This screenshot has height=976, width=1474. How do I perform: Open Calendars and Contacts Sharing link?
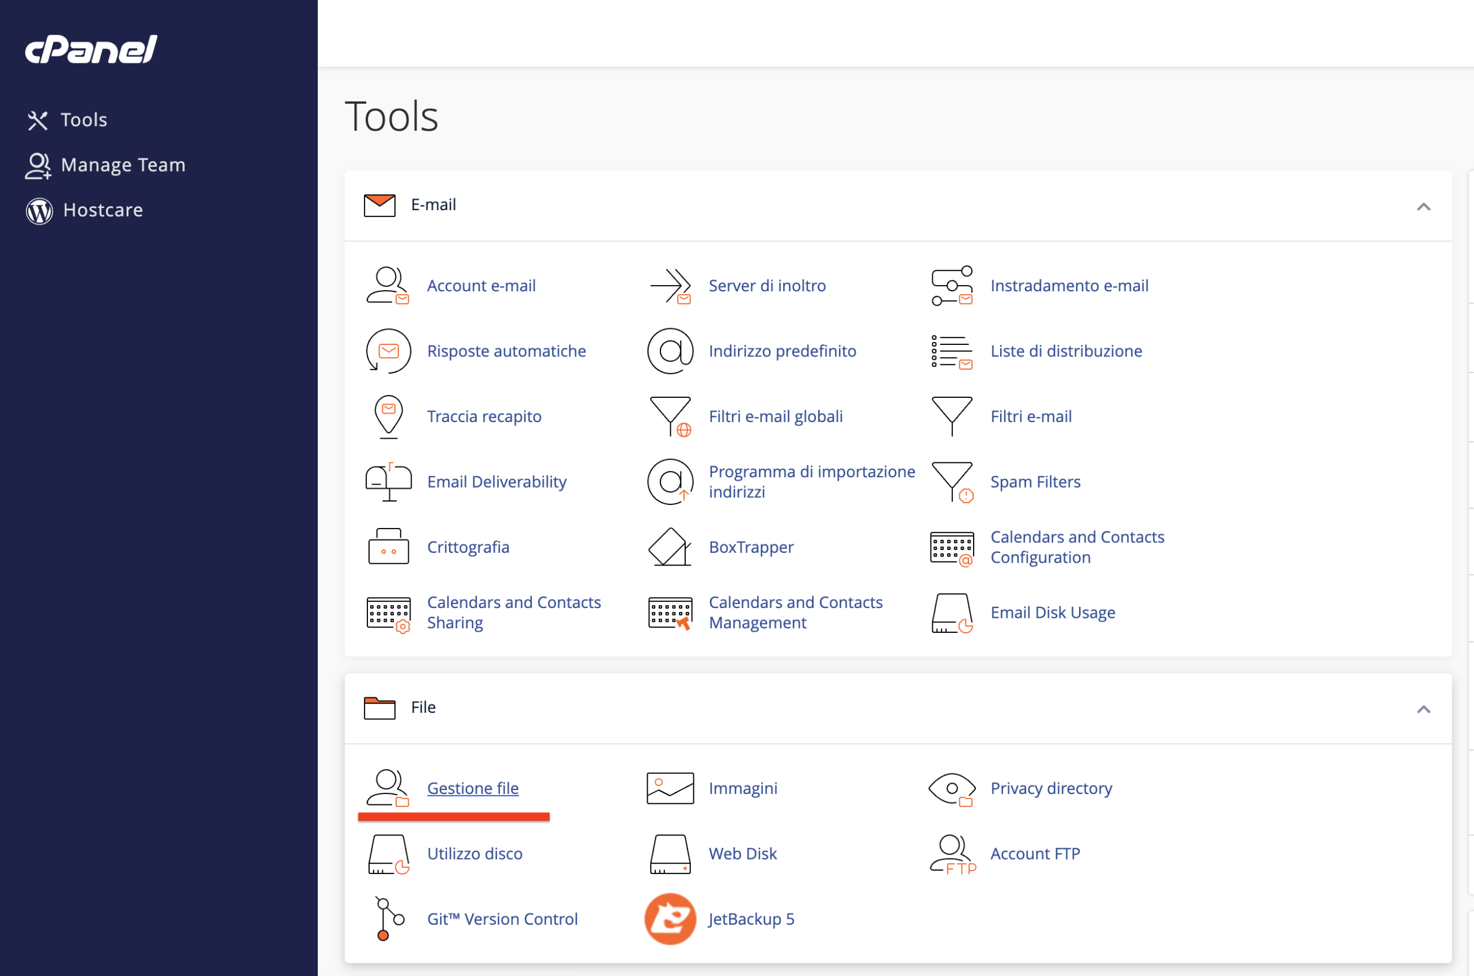(x=514, y=613)
